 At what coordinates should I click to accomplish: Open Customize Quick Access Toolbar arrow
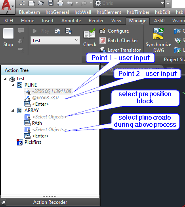tap(168, 3)
